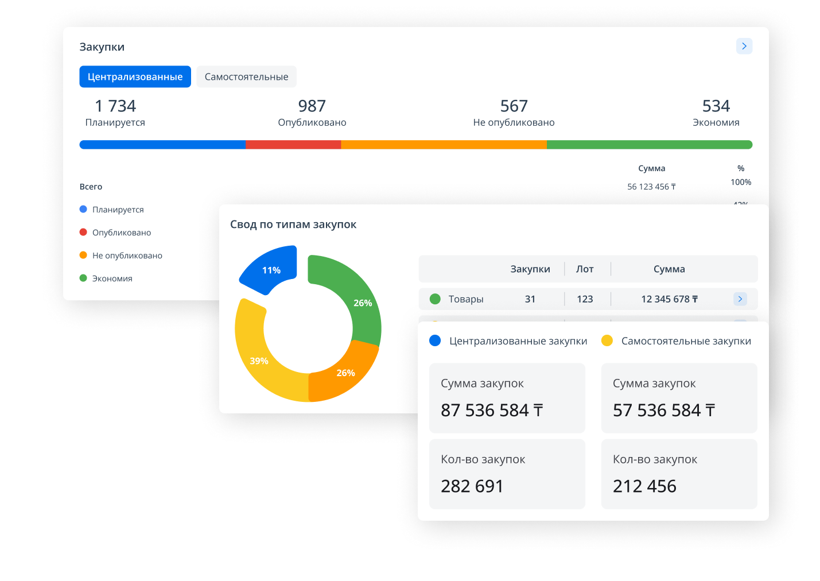Select yellow 39% donut chart segment

tap(258, 361)
